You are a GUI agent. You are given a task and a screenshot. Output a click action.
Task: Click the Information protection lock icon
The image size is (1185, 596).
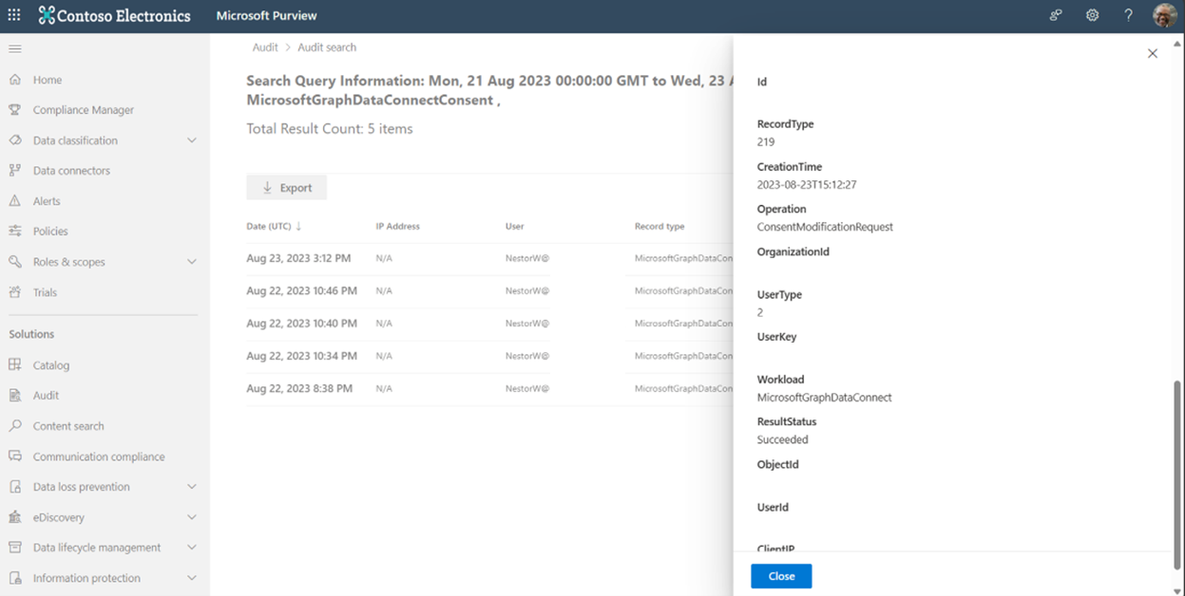click(x=15, y=578)
